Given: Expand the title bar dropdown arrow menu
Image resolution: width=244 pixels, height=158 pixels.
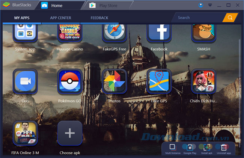Looking at the screenshot, I should click(210, 5).
